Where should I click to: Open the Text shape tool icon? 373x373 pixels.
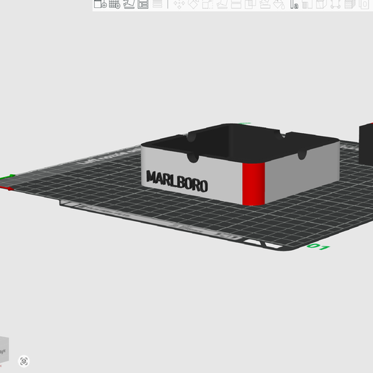coord(294,4)
